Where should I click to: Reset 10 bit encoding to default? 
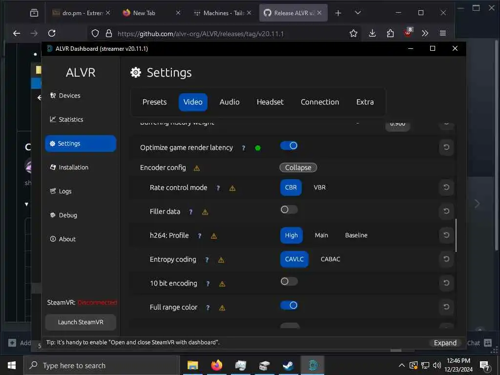click(446, 283)
